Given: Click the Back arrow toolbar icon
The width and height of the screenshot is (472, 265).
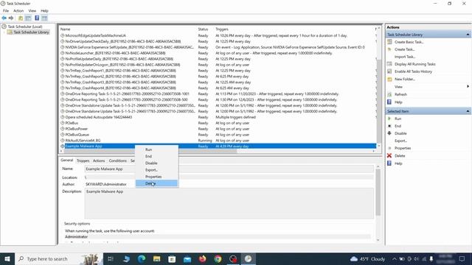Looking at the screenshot, I should pyautogui.click(x=4, y=18).
